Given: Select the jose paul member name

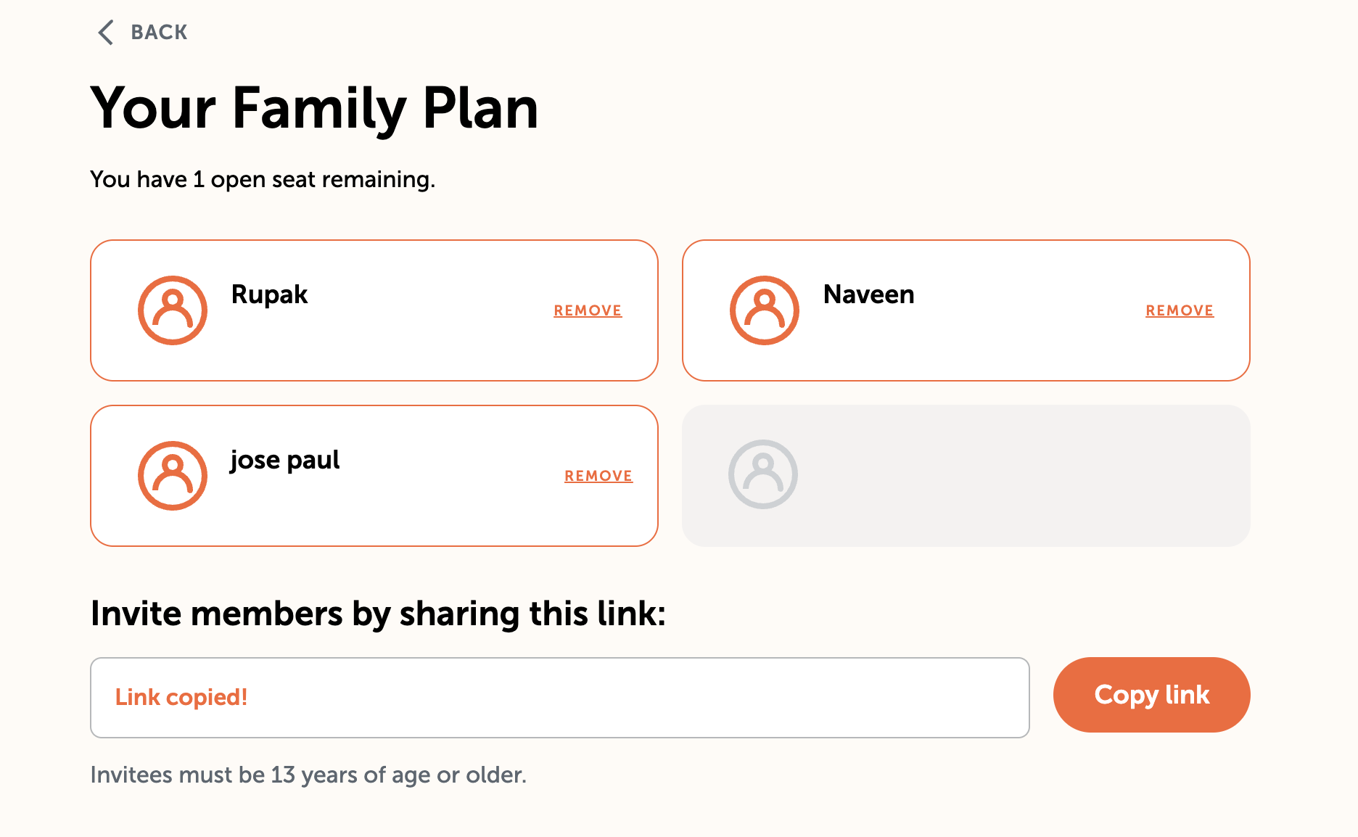Looking at the screenshot, I should click(x=285, y=460).
